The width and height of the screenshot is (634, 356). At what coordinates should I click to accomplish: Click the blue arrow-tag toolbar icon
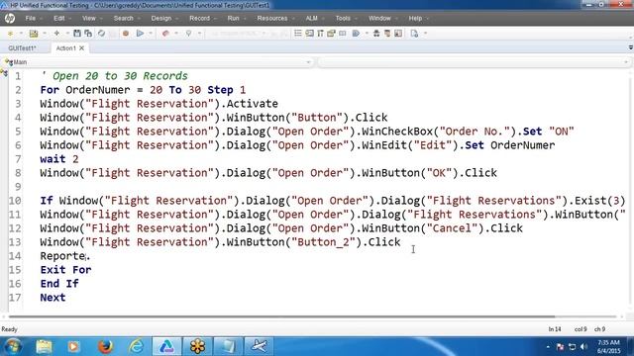coord(356,33)
